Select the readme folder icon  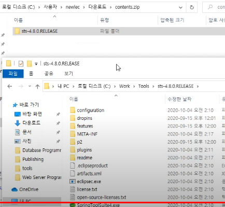(73, 158)
